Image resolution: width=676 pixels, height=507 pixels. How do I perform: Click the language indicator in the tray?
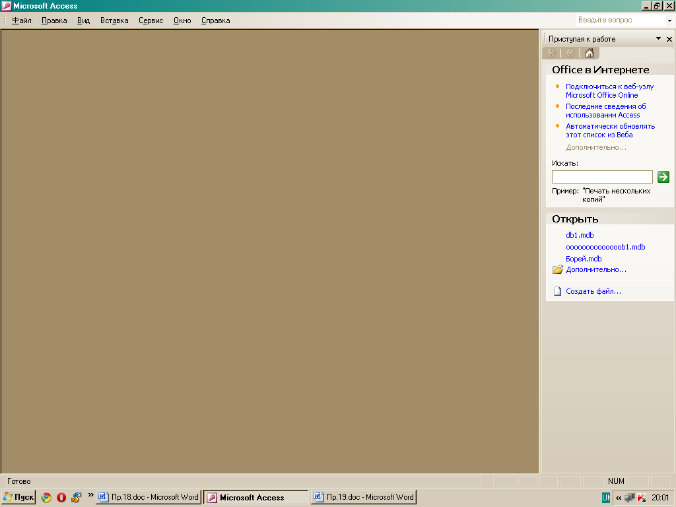tap(606, 498)
